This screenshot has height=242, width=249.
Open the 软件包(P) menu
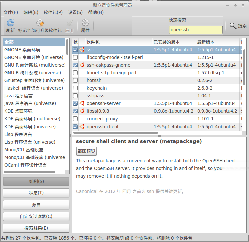tap(53, 12)
